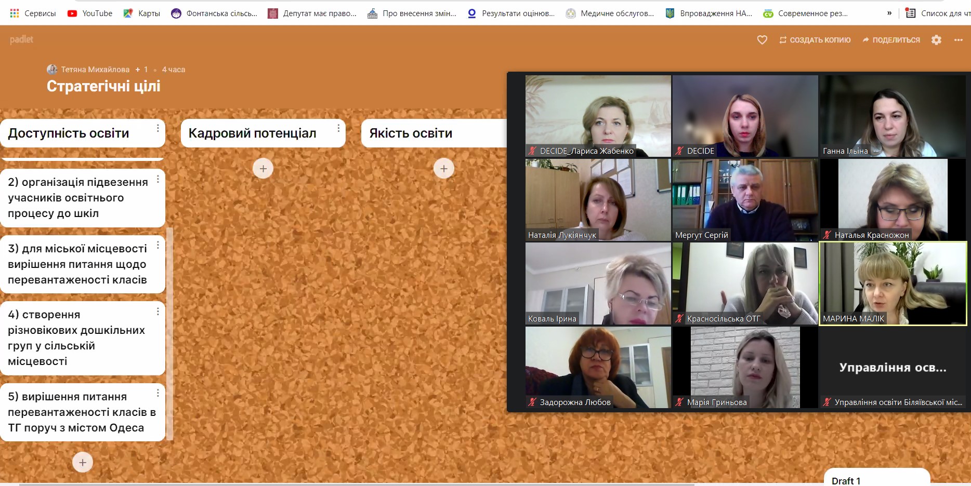Click muted mic icon of DECIDE_Лариса Жабенко
The image size is (971, 486).
pyautogui.click(x=532, y=151)
